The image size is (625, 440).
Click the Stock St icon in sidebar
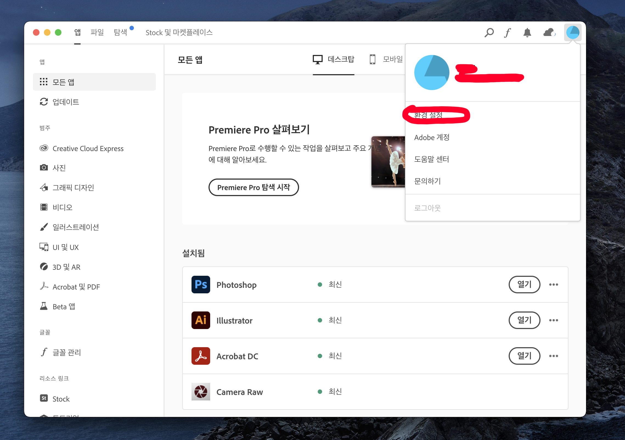pyautogui.click(x=44, y=398)
